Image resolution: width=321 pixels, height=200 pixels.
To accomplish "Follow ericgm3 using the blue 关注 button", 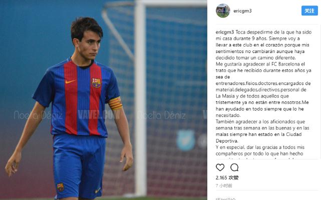I will [309, 10].
